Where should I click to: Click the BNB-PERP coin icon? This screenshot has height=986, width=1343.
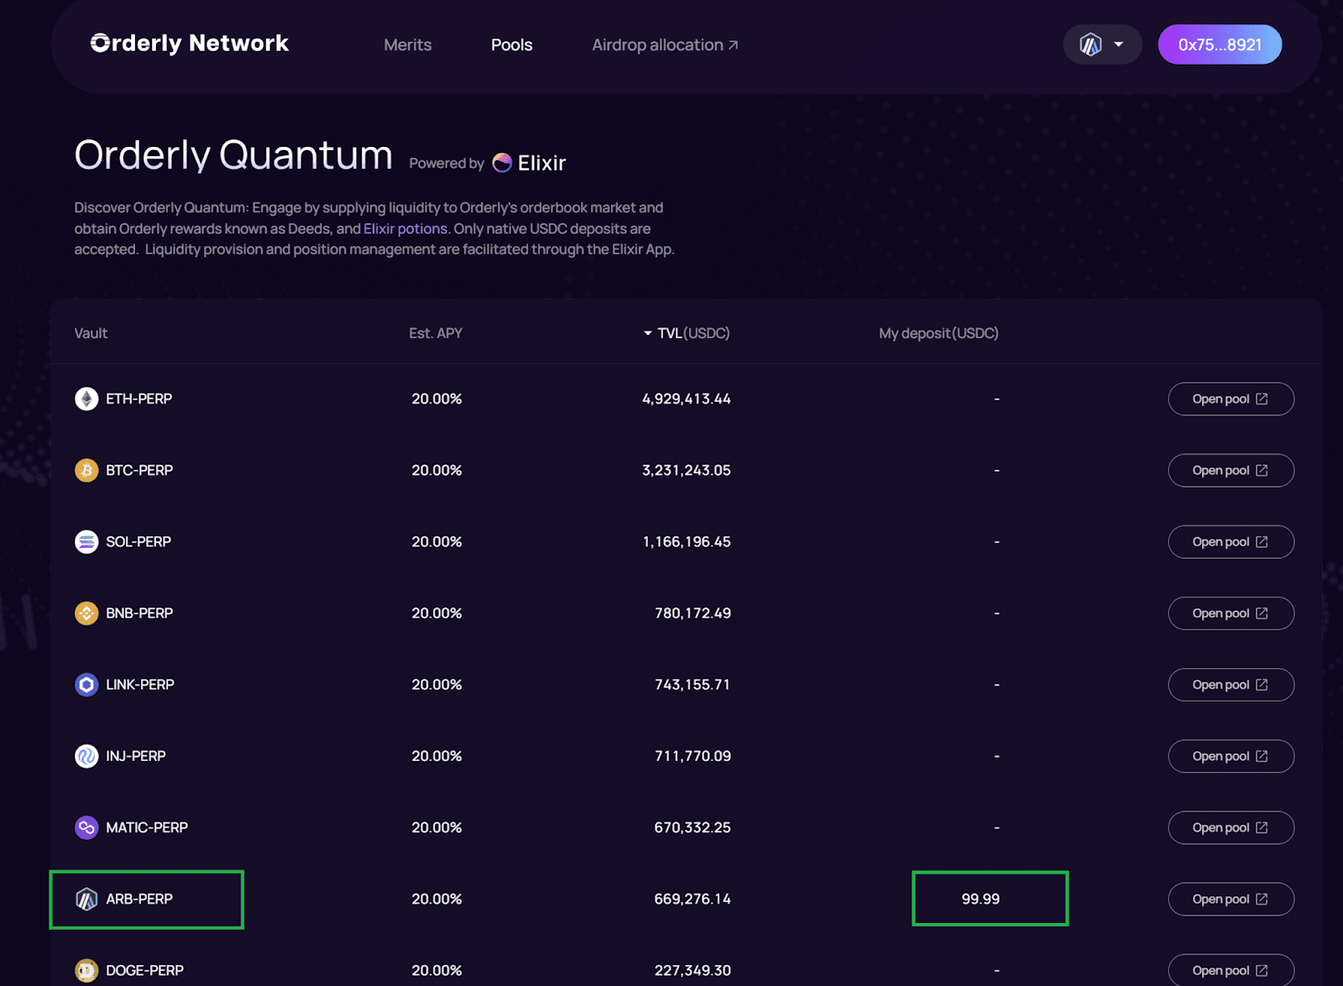coord(86,613)
